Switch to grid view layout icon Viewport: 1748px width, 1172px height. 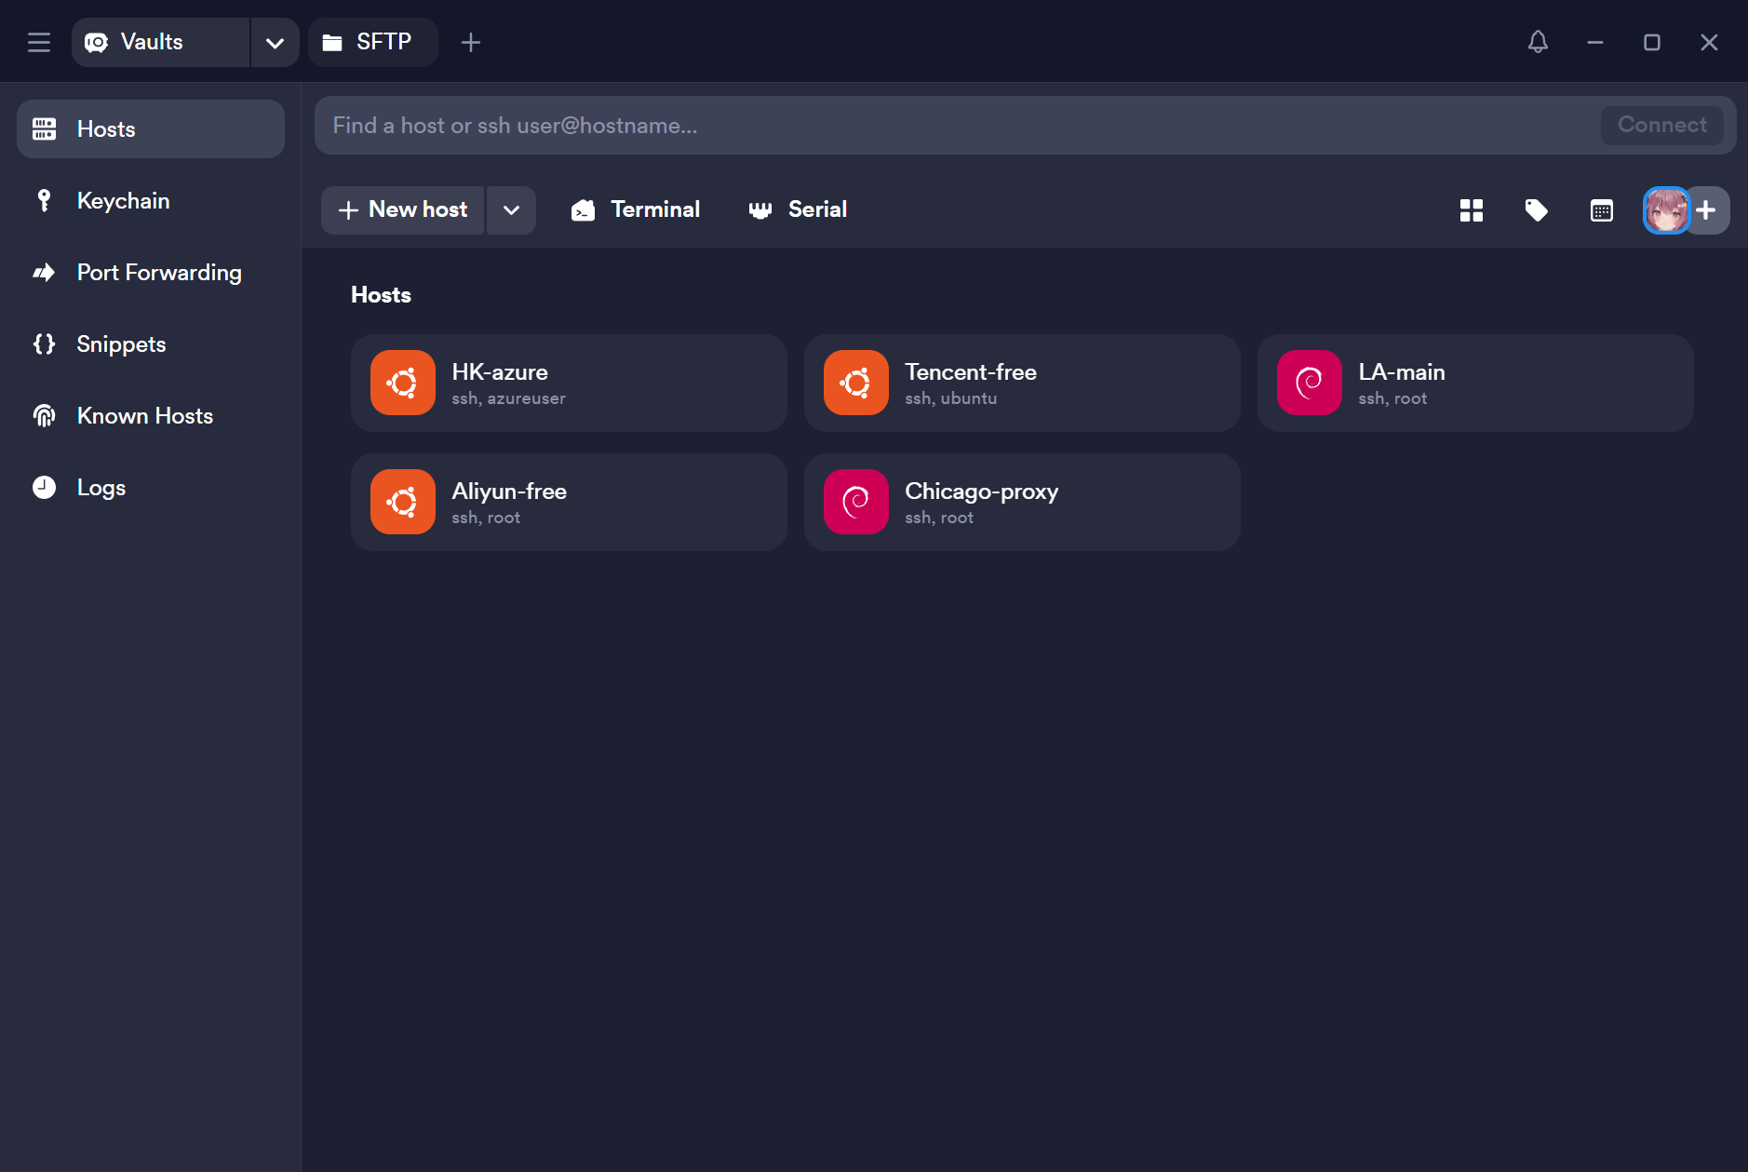[x=1472, y=210]
